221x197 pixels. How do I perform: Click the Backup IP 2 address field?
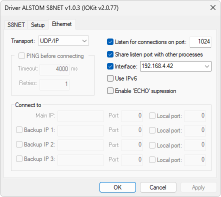81,145
